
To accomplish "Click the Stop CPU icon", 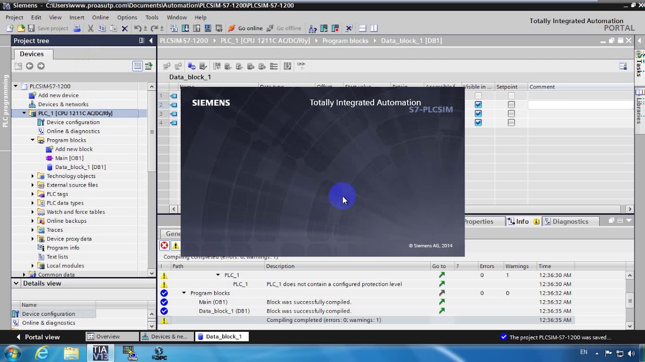I will click(335, 28).
